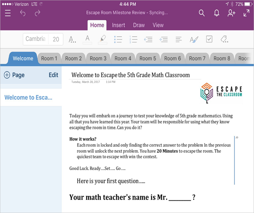Viewport: 254px width, 213px height.
Task: Click the undo arrow icon
Action: click(x=23, y=13)
